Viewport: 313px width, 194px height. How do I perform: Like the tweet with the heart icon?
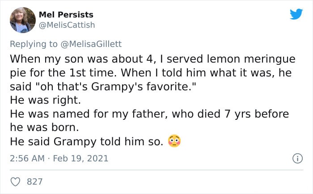(x=15, y=182)
